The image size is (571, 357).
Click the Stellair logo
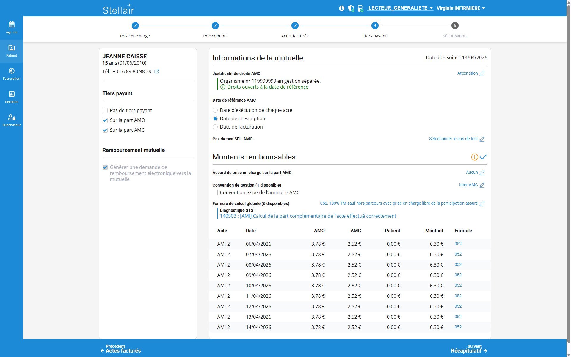pos(118,9)
